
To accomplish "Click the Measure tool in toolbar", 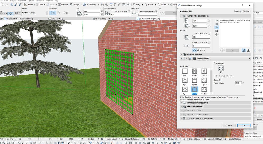I will [x=63, y=4].
